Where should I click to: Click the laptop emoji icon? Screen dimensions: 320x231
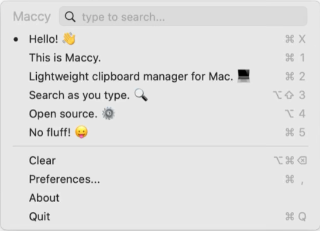pos(243,76)
